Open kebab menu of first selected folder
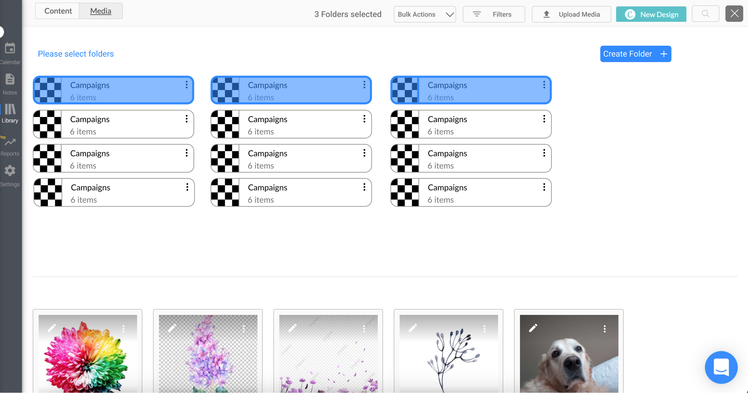Viewport: 748px width, 393px height. pyautogui.click(x=186, y=85)
